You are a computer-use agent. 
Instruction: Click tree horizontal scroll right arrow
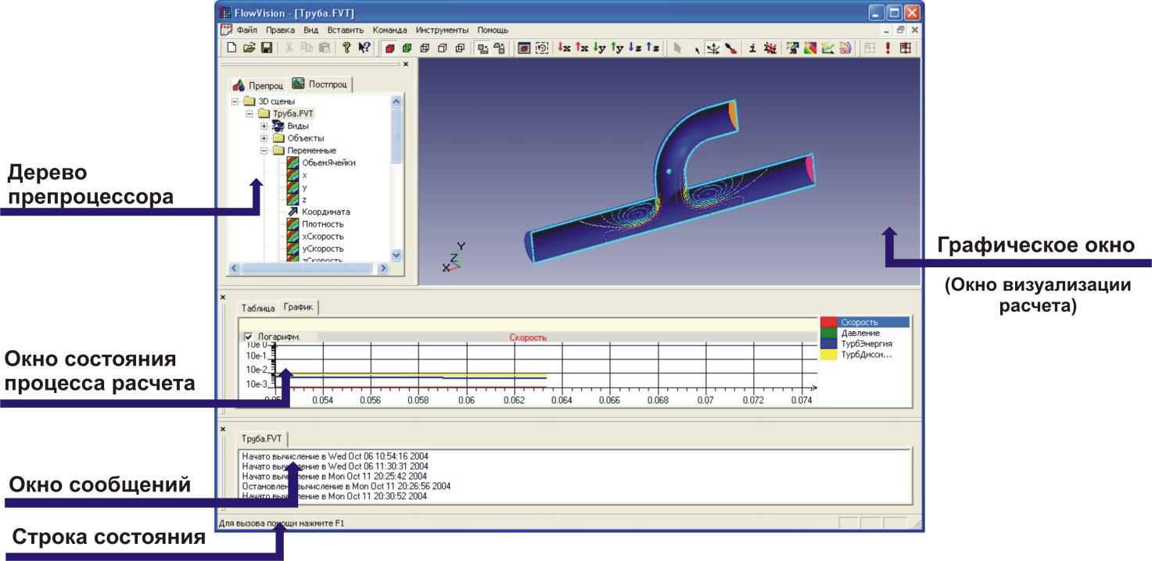point(383,268)
